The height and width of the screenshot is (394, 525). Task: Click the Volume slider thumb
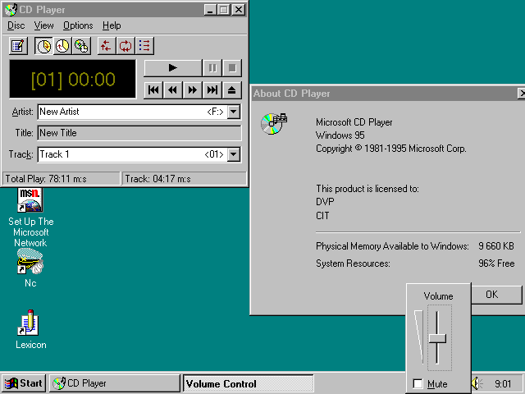(x=438, y=337)
